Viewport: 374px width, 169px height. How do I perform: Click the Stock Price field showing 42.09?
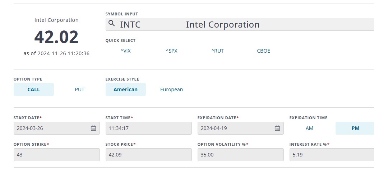(149, 155)
